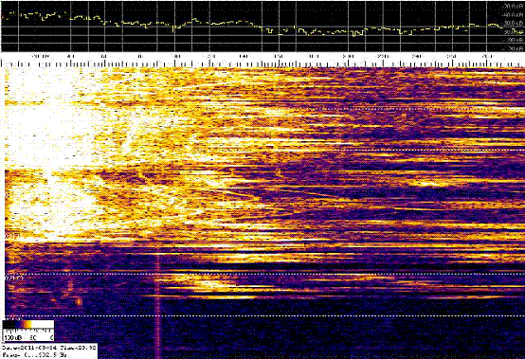Image resolution: width=525 pixels, height=359 pixels.
Task: Click the 100 dB label on the color scale
Action: click(x=10, y=337)
